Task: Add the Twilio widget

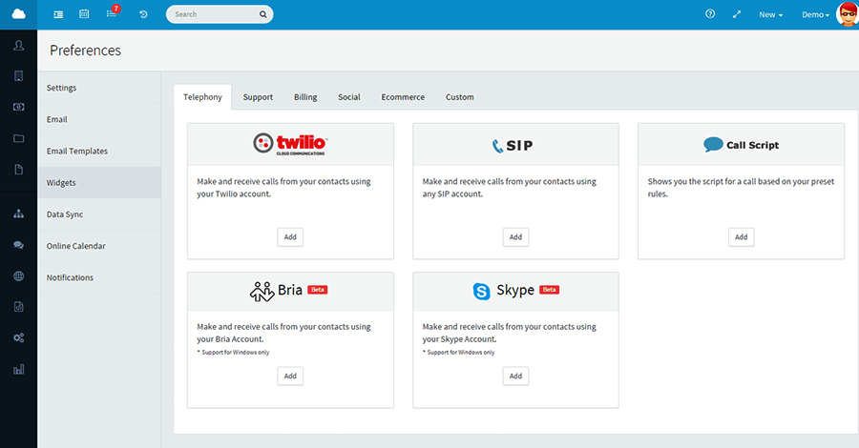Action: point(290,237)
